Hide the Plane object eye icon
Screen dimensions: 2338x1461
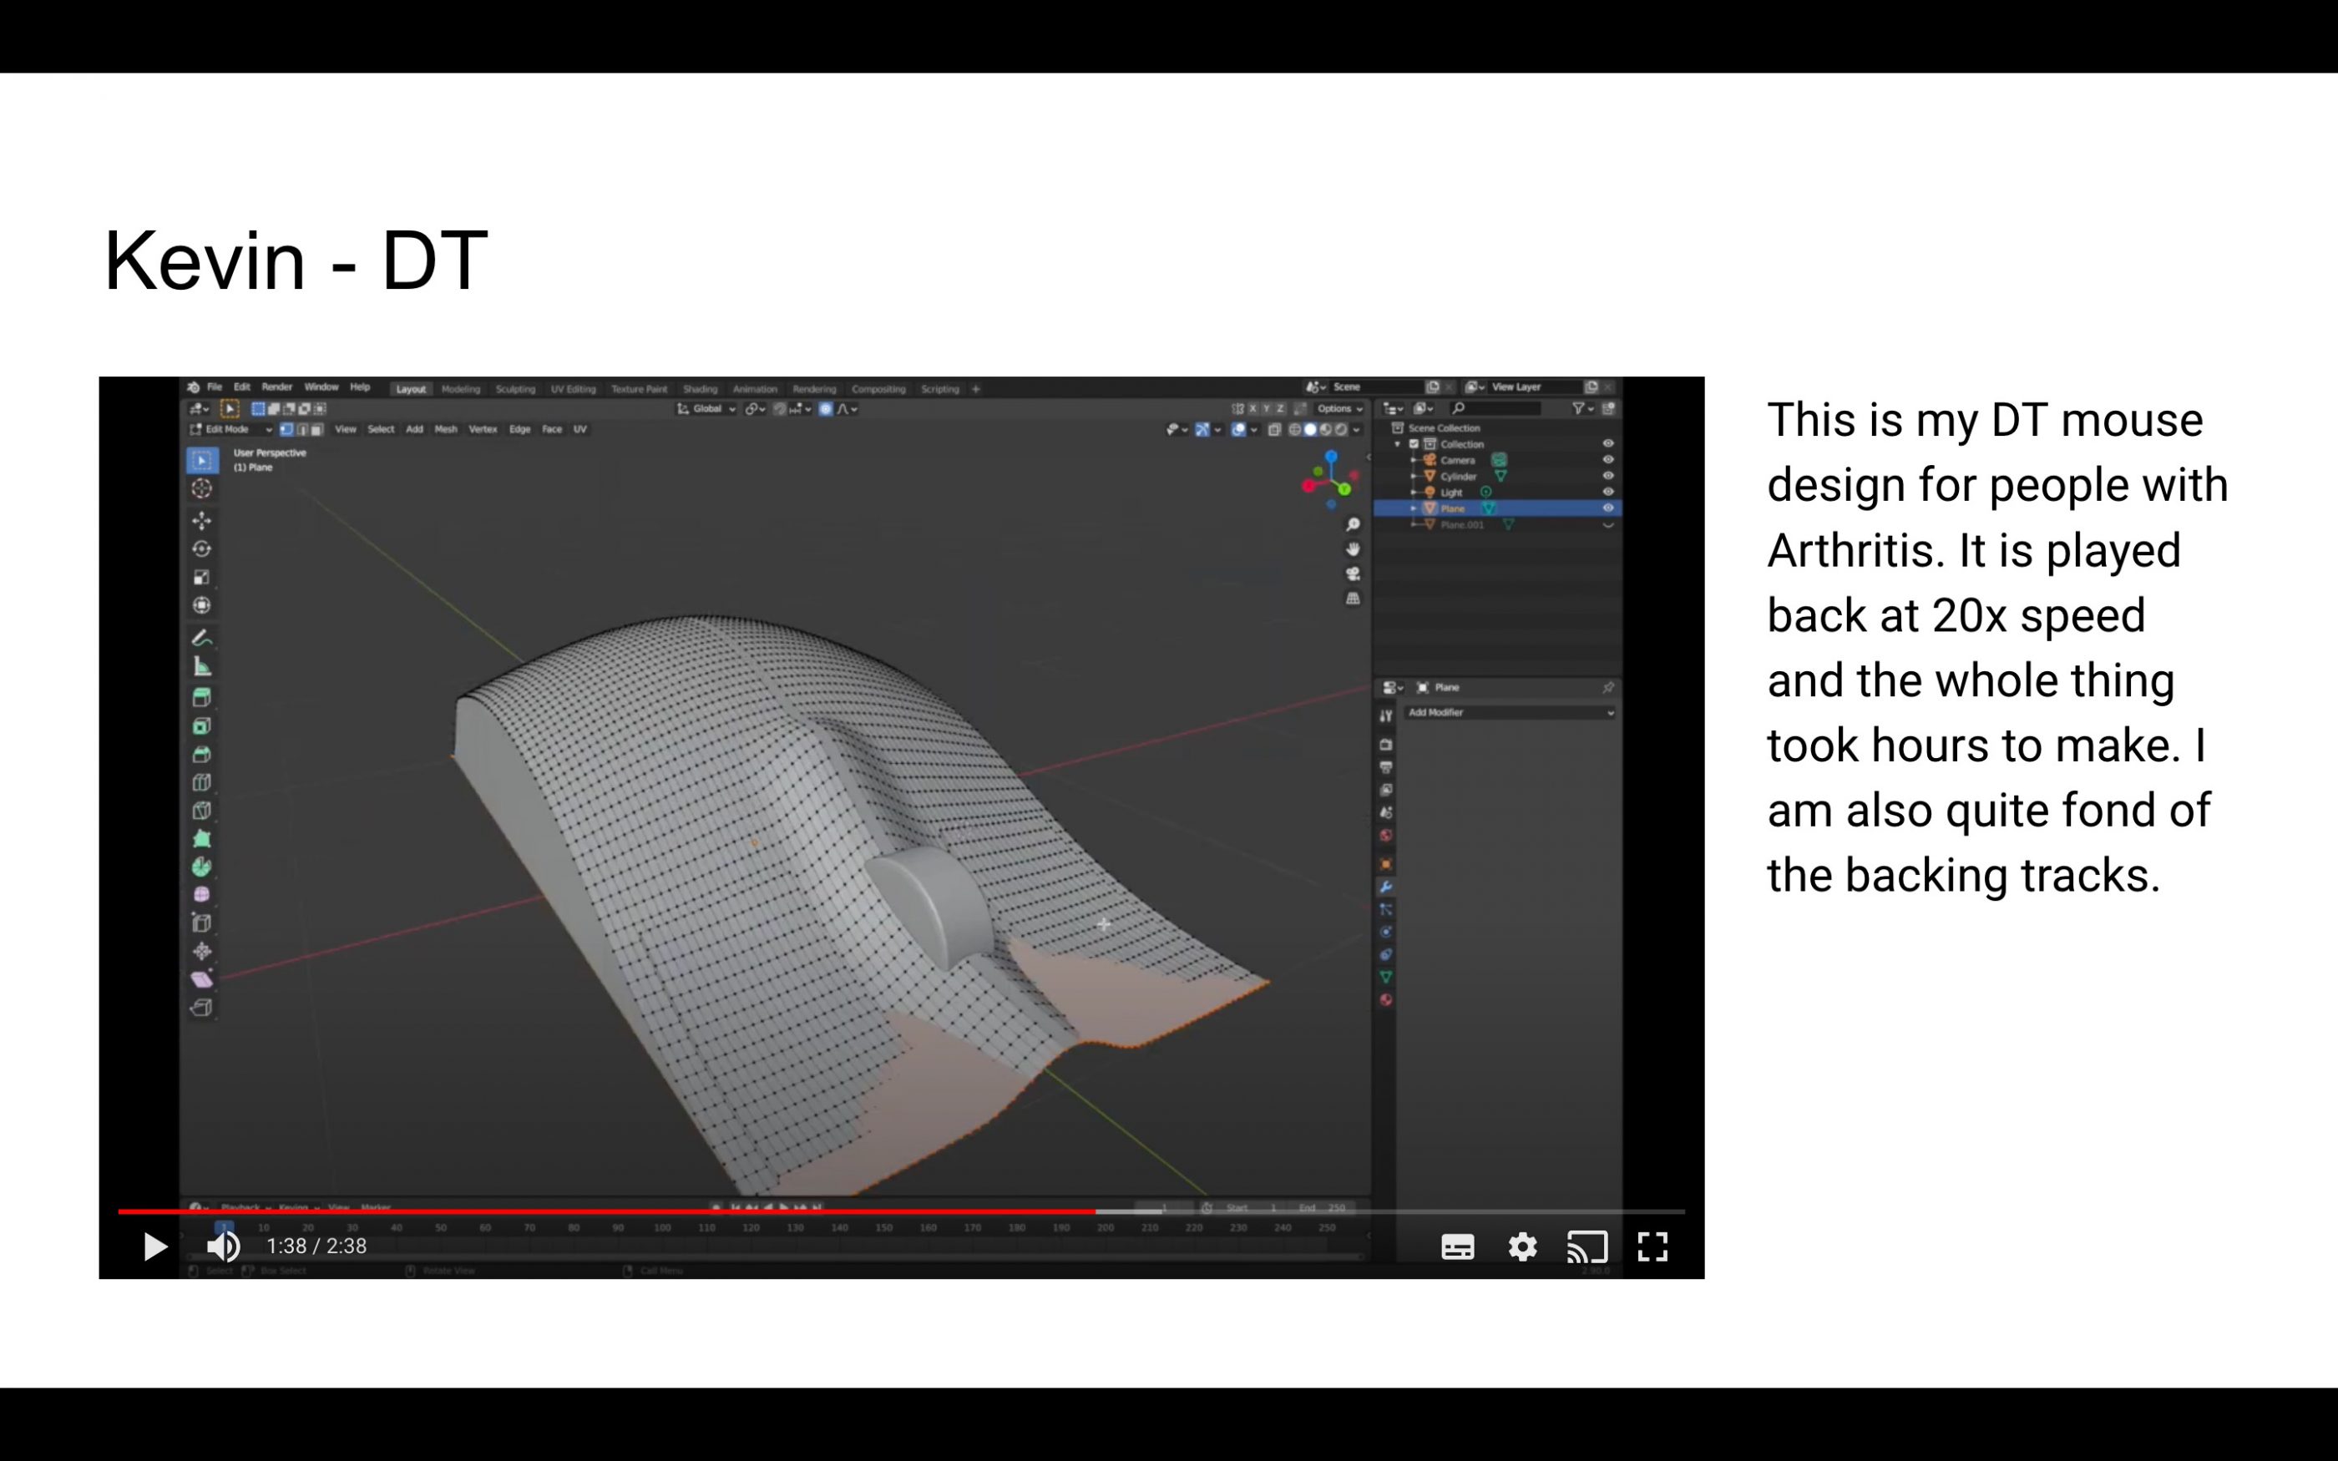(x=1607, y=508)
